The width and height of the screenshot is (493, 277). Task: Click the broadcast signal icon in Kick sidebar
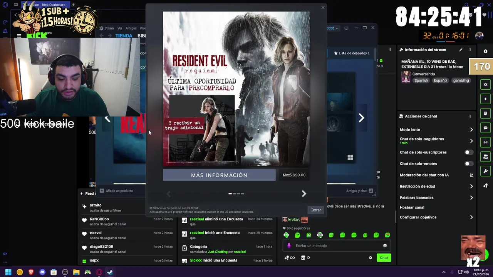(x=485, y=142)
